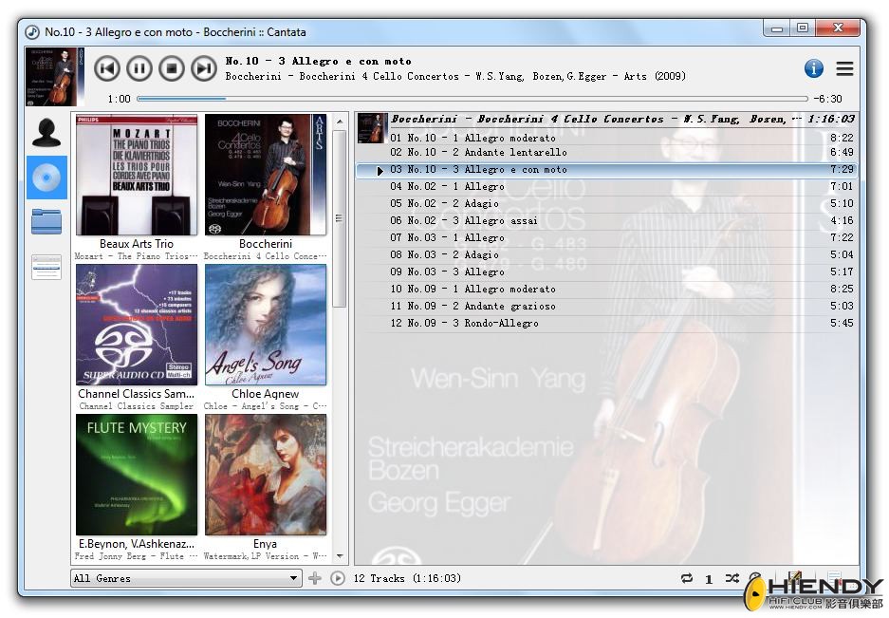Click the Enya artist label

tap(266, 543)
